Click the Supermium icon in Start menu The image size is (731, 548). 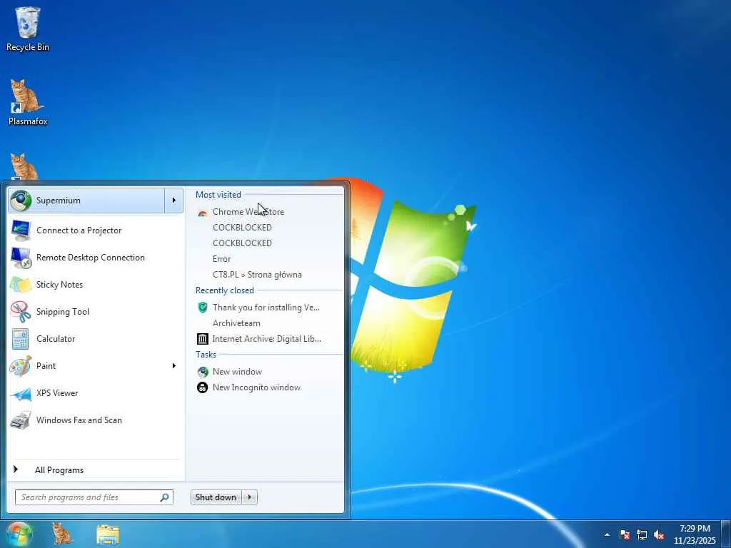[21, 201]
